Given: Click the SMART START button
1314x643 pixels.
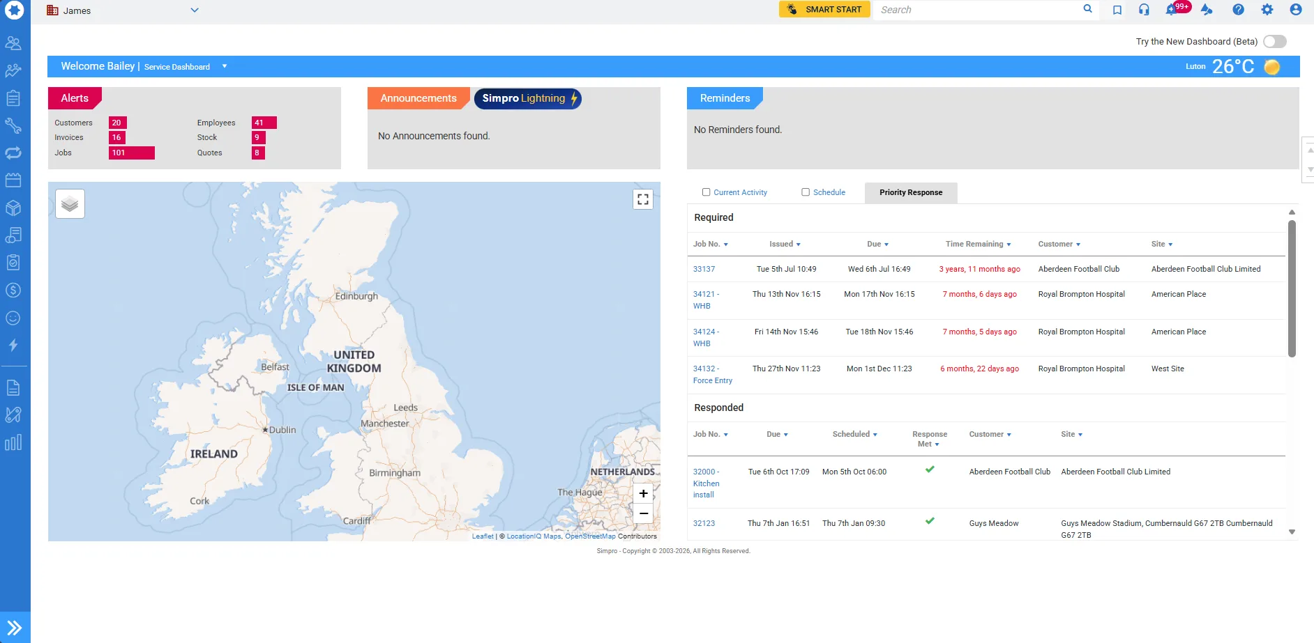Looking at the screenshot, I should [x=824, y=9].
